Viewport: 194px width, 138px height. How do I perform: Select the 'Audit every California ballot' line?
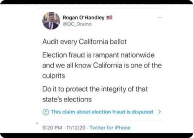pos(84,42)
